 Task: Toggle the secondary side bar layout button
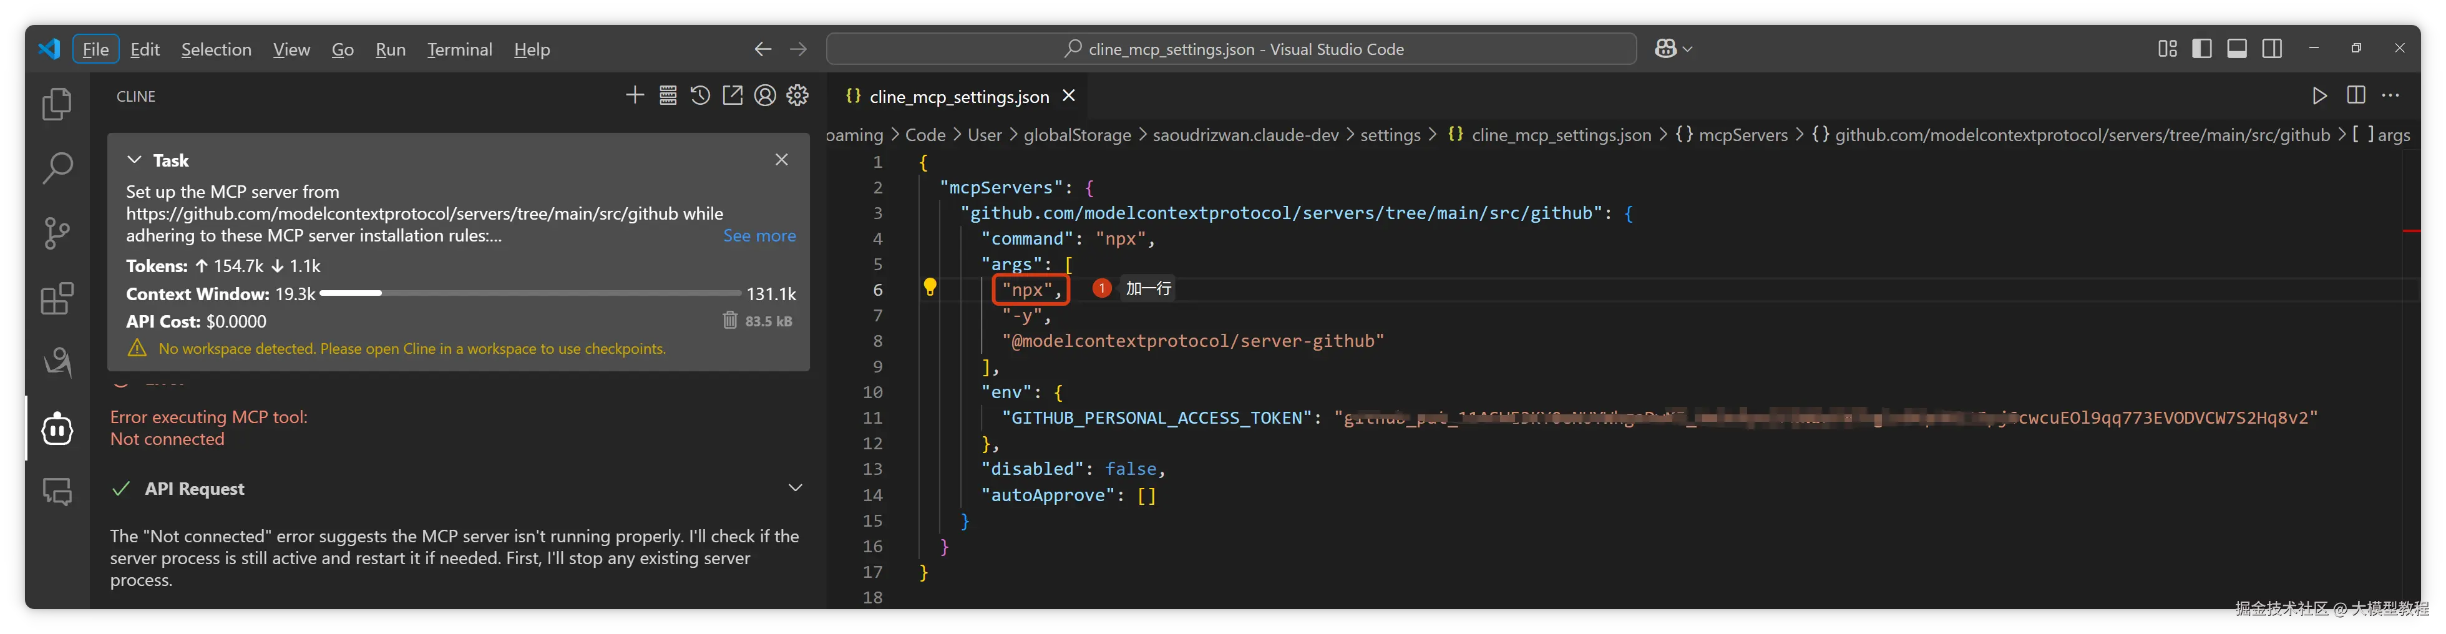pyautogui.click(x=2271, y=49)
